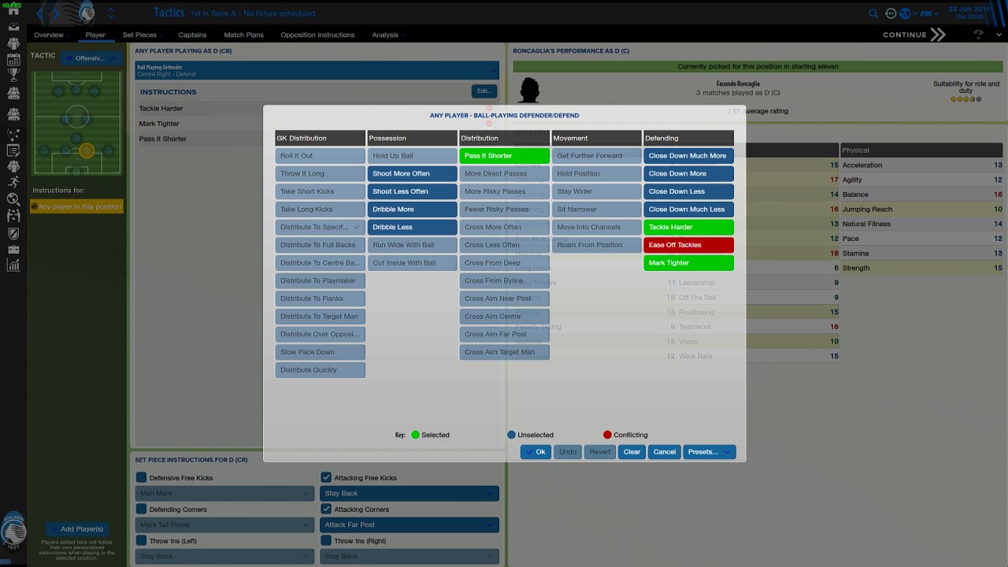Open the Board briefcase icon
Image resolution: width=1008 pixels, height=567 pixels.
click(13, 250)
